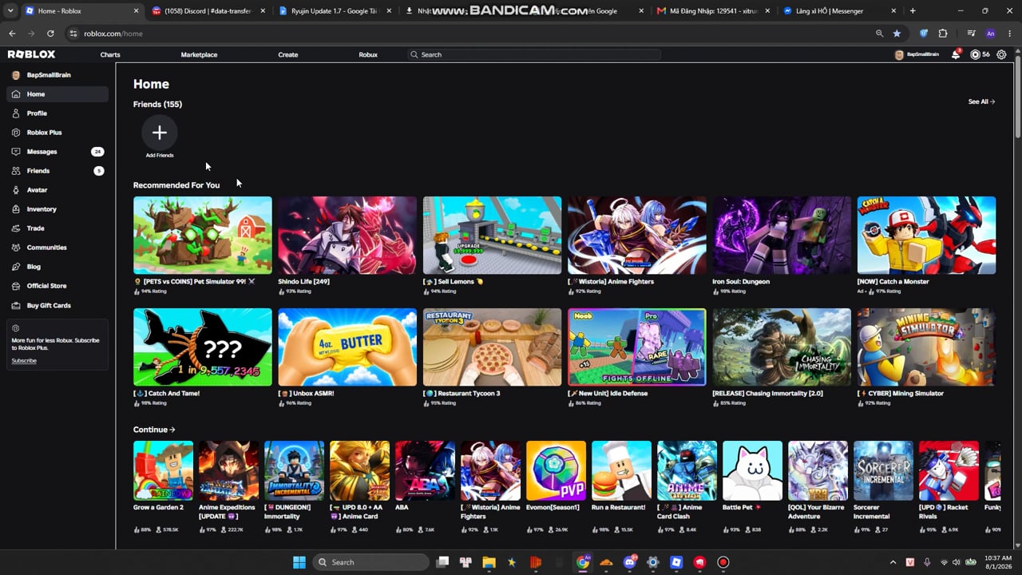The height and width of the screenshot is (575, 1022).
Task: Open the browser extensions puzzle icon
Action: (x=943, y=34)
